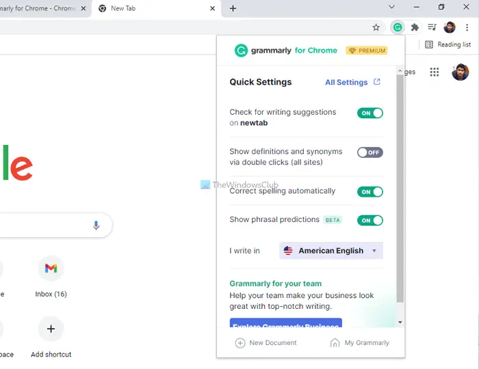This screenshot has height=369, width=479.
Task: Open Chrome's three-dot menu
Action: pos(467,27)
